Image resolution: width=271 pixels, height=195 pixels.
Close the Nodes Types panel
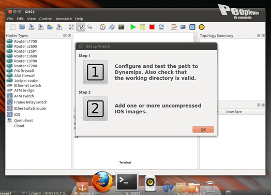69,35
